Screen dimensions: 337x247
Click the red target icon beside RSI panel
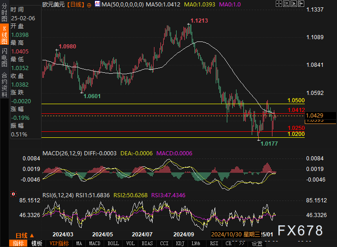pyautogui.click(x=14, y=194)
